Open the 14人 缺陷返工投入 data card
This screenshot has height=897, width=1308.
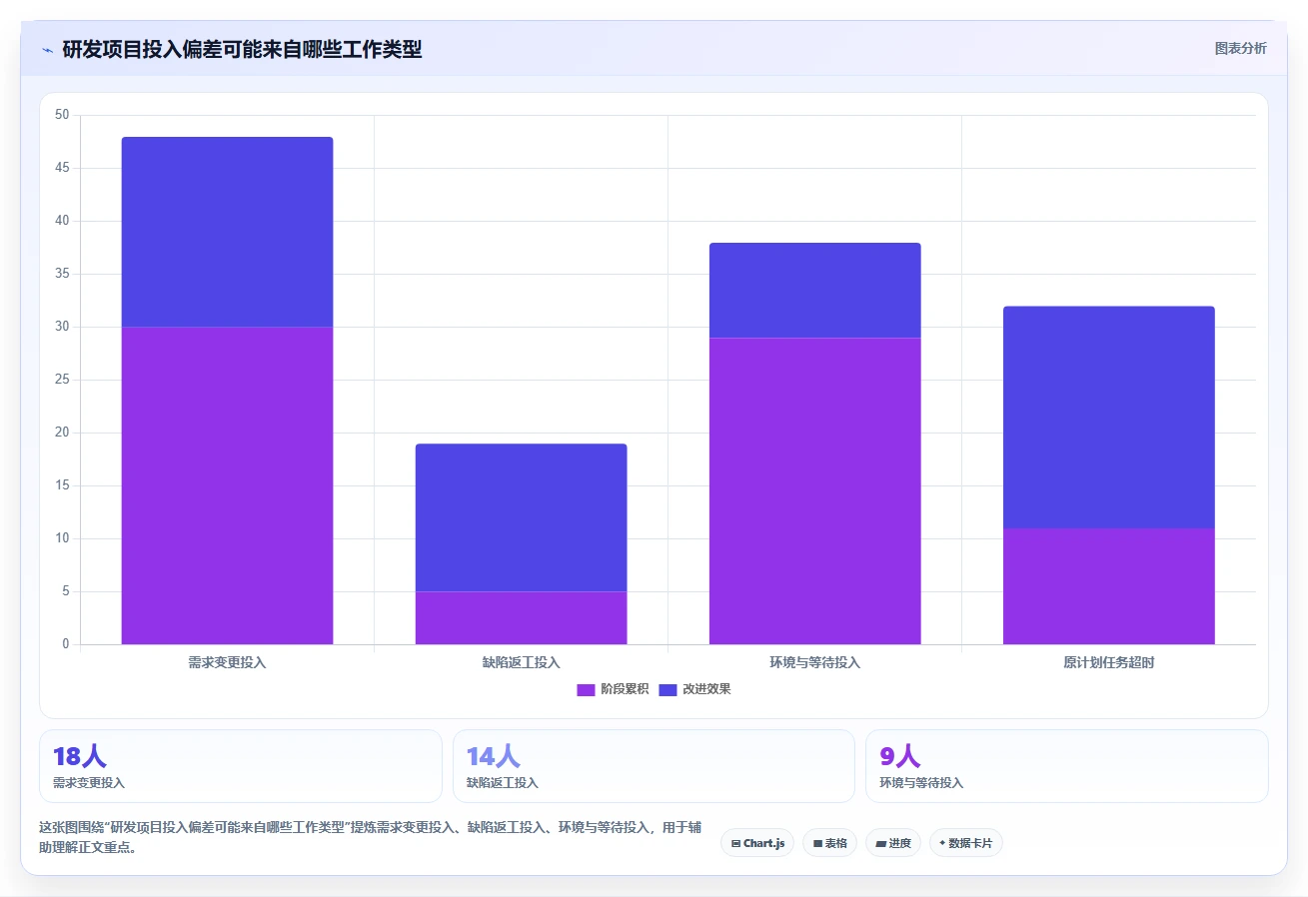(x=654, y=766)
